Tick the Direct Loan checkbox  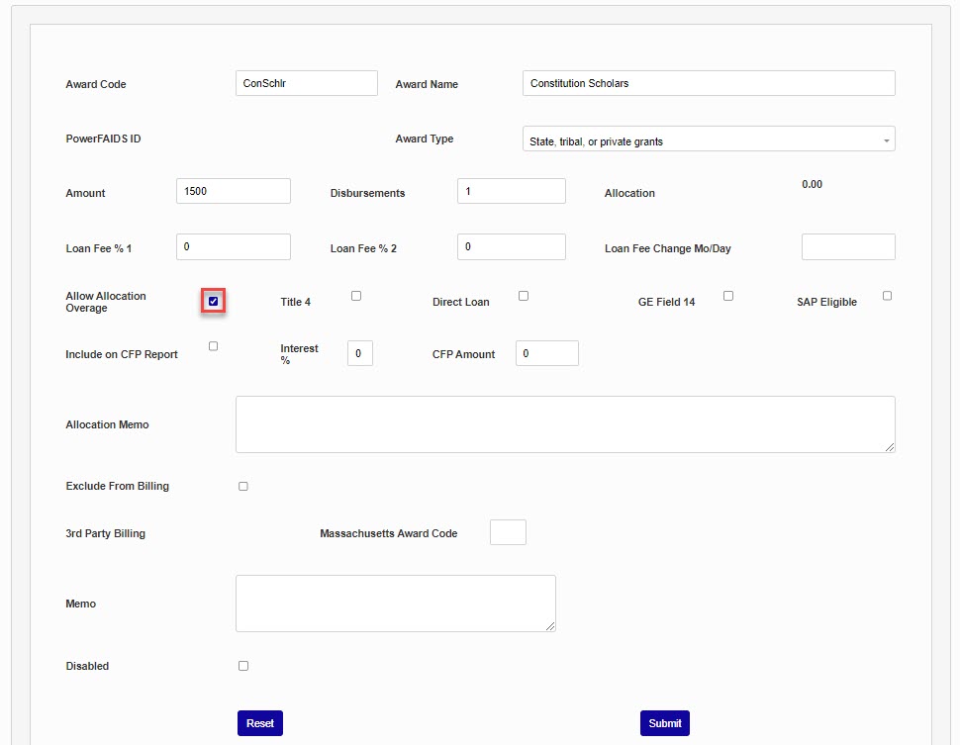pos(524,296)
